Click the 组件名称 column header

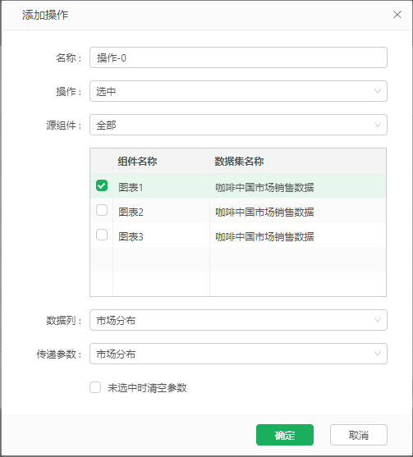[x=161, y=161]
